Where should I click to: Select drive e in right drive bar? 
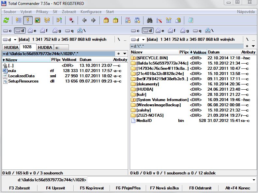tap(160, 31)
